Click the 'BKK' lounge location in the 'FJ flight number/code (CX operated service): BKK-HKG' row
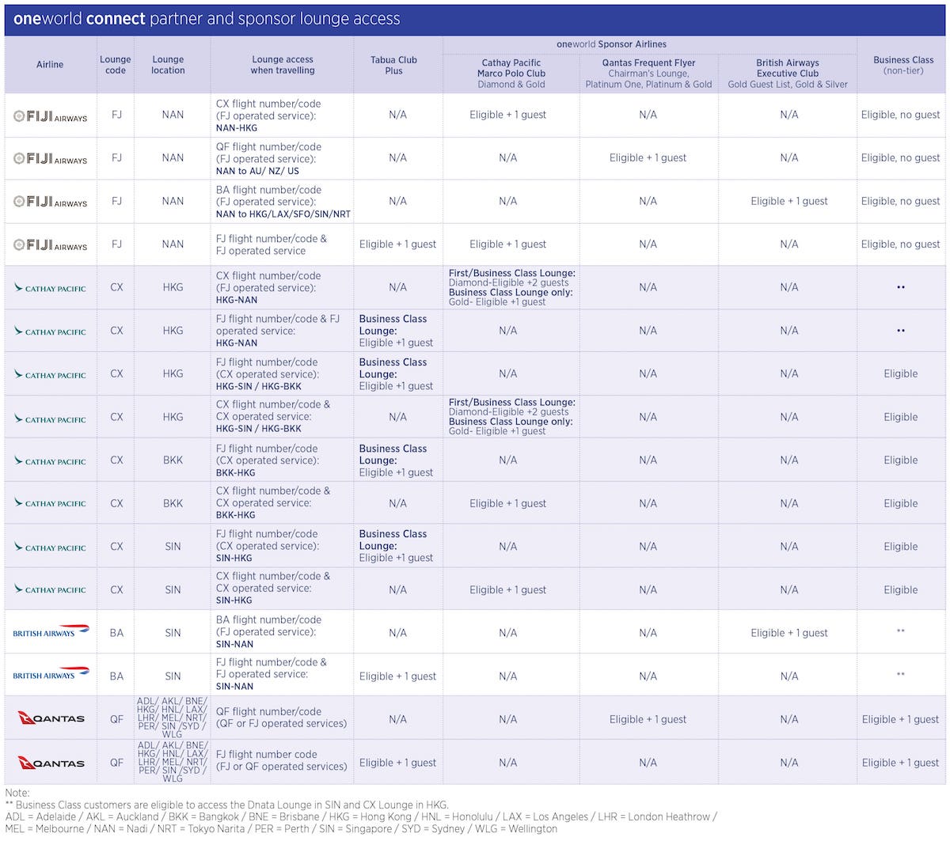Image resolution: width=950 pixels, height=841 pixels. tap(173, 460)
